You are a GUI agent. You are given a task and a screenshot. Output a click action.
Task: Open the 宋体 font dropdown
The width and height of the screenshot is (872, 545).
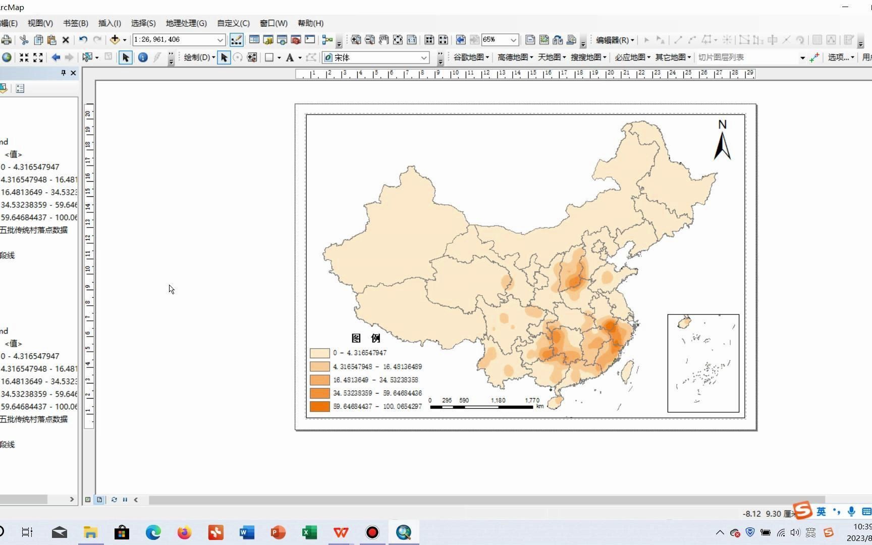pos(423,57)
